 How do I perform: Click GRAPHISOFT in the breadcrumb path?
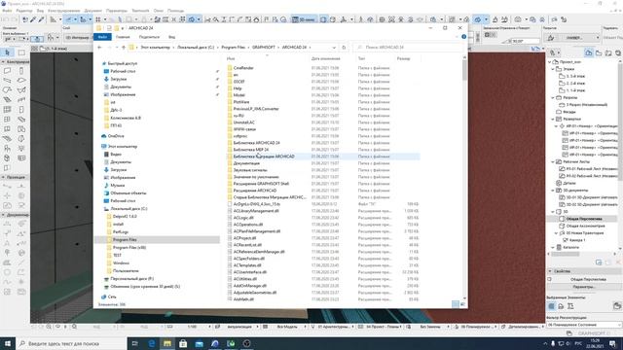(x=264, y=48)
